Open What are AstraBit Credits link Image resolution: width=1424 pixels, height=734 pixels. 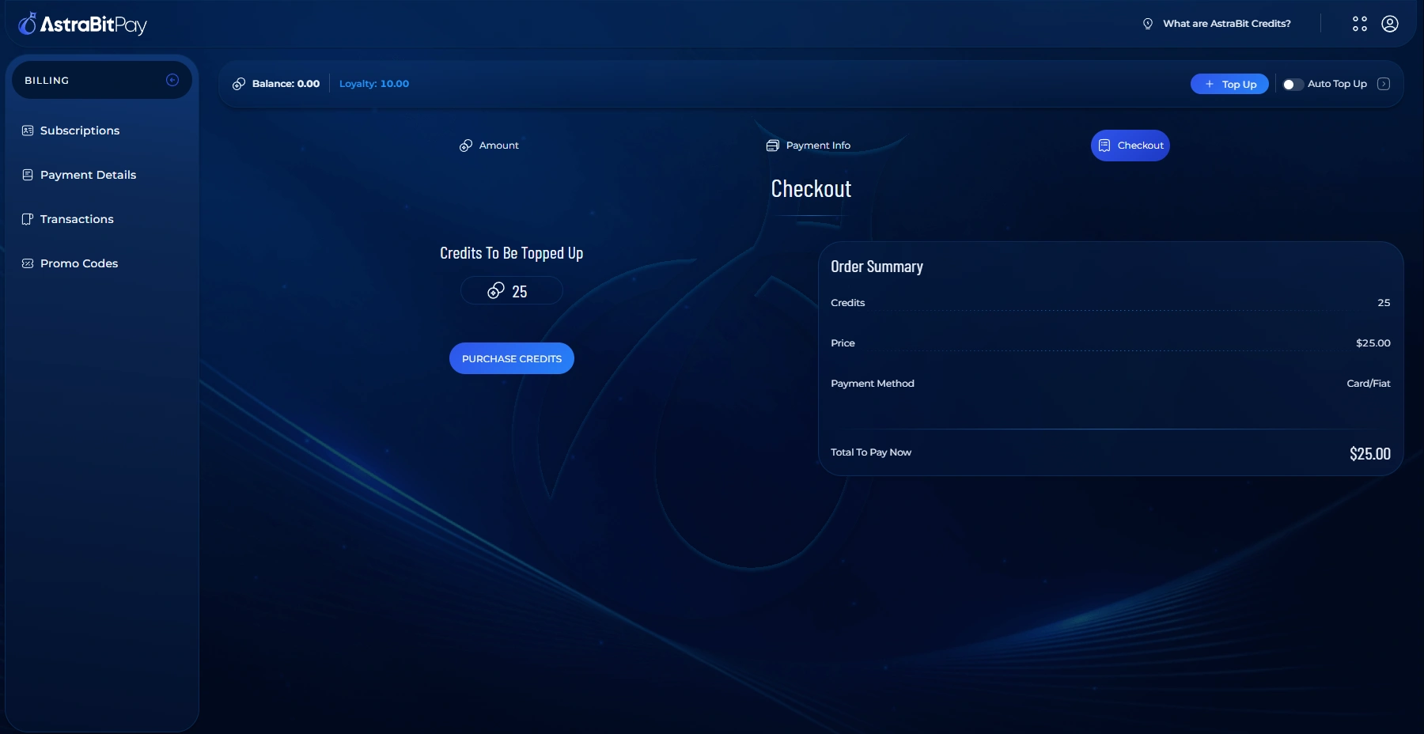click(1226, 24)
